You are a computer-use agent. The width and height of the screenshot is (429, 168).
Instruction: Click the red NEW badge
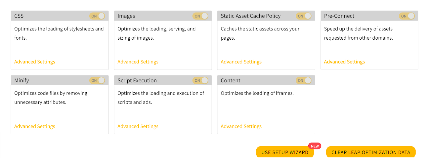(315, 146)
